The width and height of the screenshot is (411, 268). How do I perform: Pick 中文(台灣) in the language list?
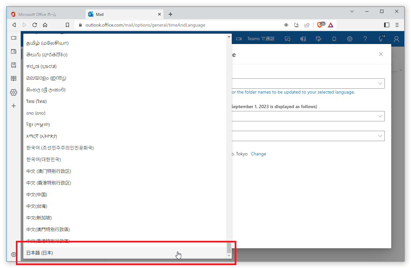(x=37, y=206)
